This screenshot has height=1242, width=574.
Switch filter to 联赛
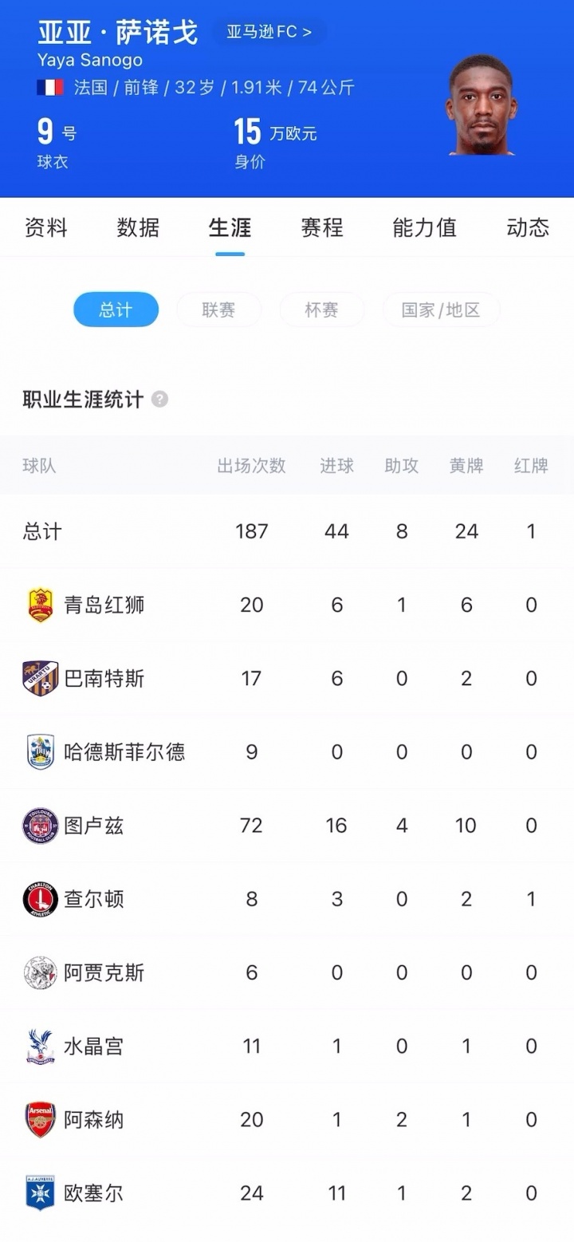218,310
